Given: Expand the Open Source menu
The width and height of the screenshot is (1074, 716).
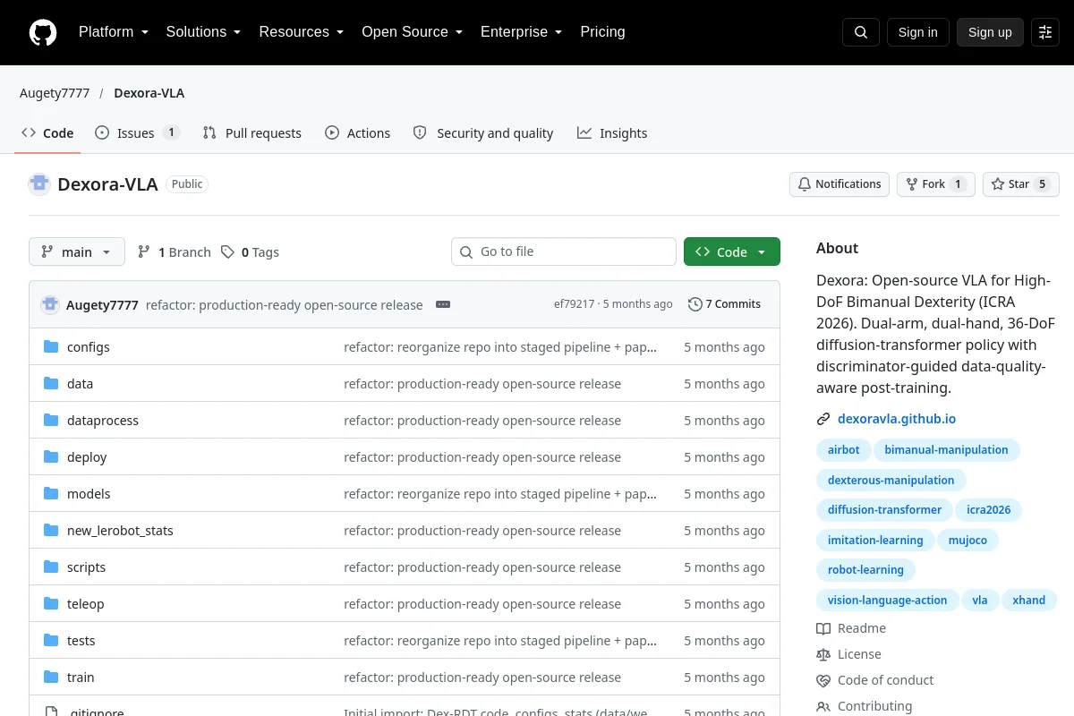Looking at the screenshot, I should [x=412, y=32].
